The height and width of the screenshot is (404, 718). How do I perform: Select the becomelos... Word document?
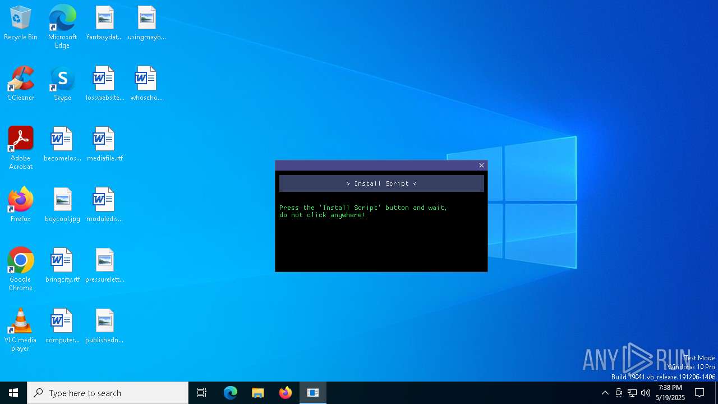62,145
